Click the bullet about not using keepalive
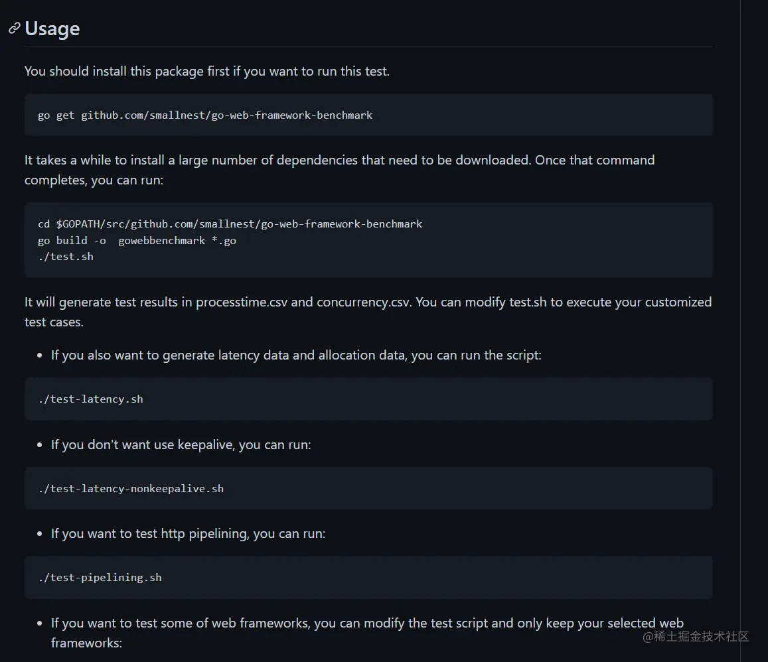Image resolution: width=768 pixels, height=662 pixels. pyautogui.click(x=181, y=444)
